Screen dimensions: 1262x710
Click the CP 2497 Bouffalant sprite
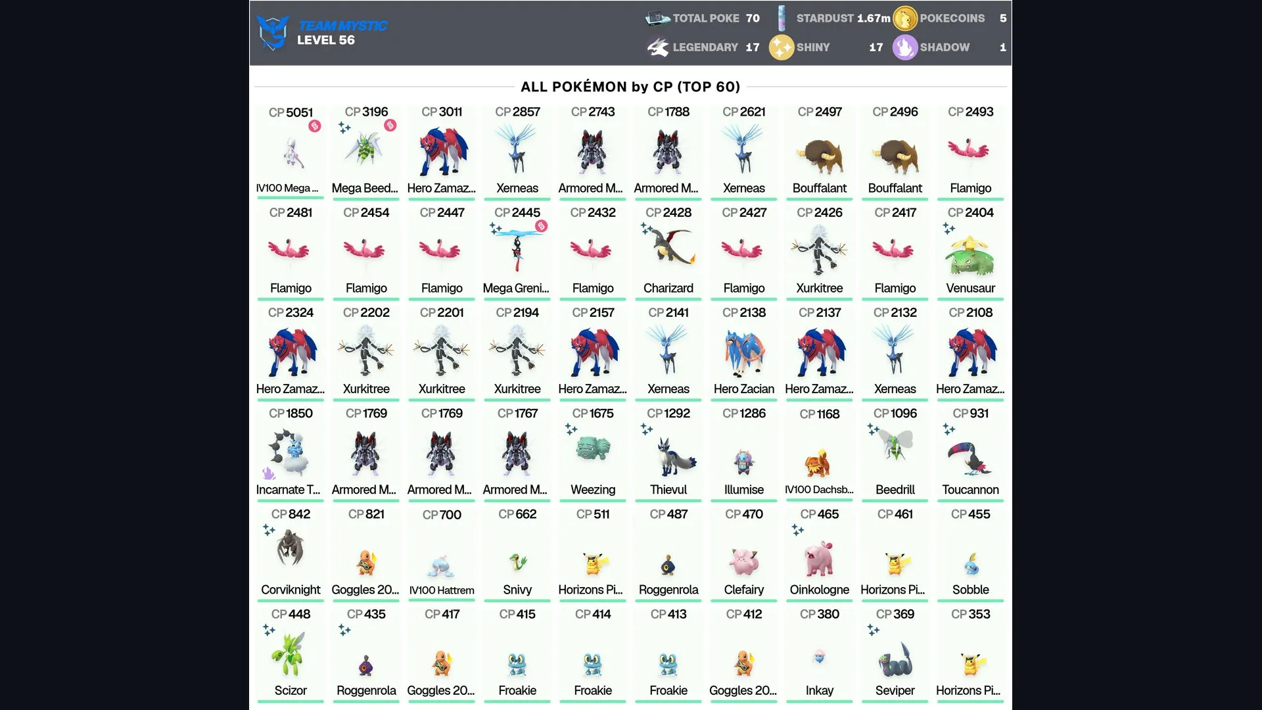click(x=819, y=156)
